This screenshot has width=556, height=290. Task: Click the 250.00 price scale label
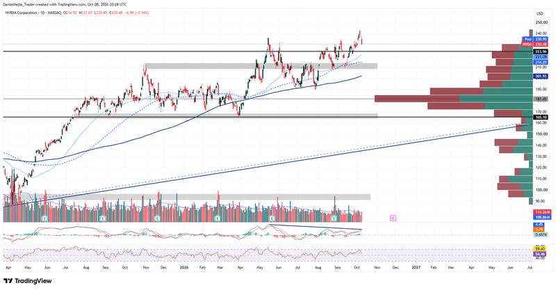point(541,22)
